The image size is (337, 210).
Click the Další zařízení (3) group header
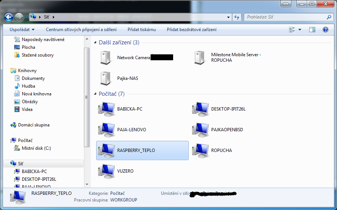coord(119,43)
